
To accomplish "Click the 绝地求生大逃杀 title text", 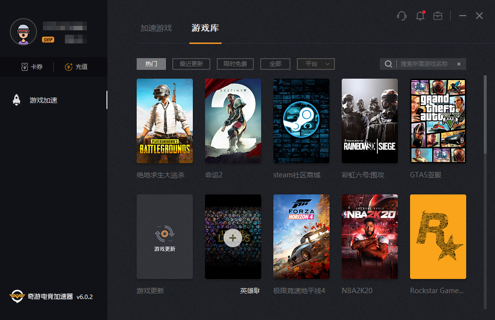I will point(161,175).
